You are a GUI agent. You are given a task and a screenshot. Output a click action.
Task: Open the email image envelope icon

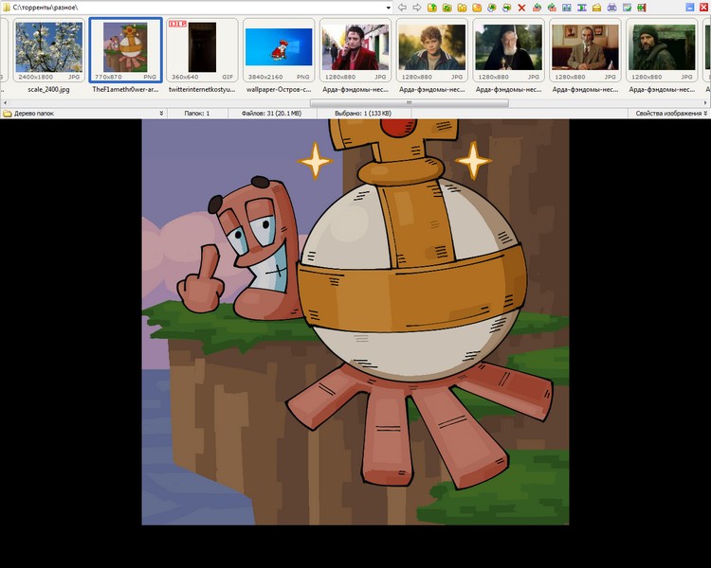pos(596,8)
